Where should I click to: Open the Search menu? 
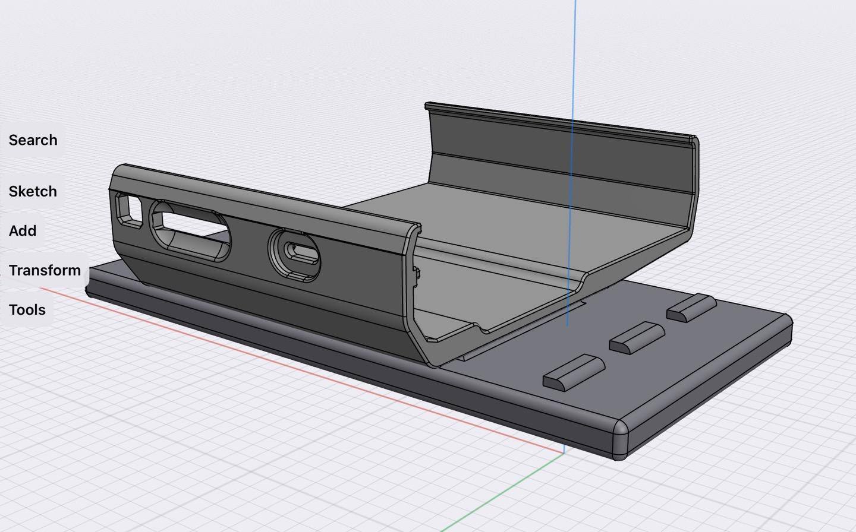(33, 140)
